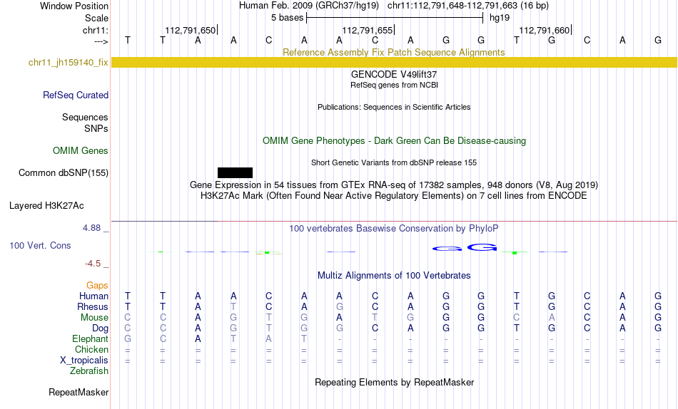Click the ---> sequence direction arrow
The image size is (678, 409).
101,41
